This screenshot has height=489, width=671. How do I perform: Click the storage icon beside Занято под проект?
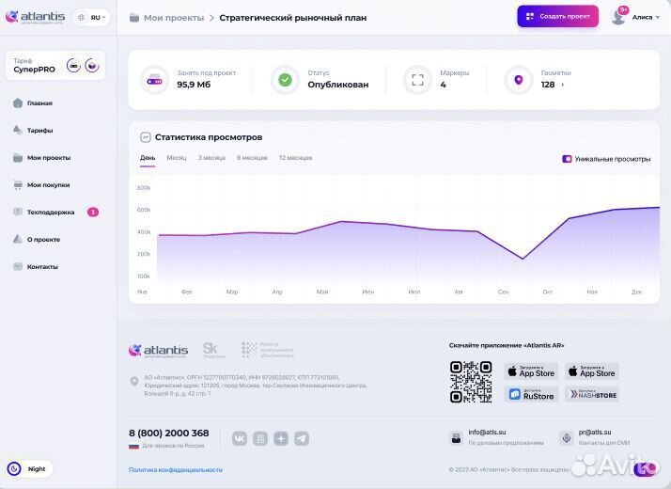point(154,80)
